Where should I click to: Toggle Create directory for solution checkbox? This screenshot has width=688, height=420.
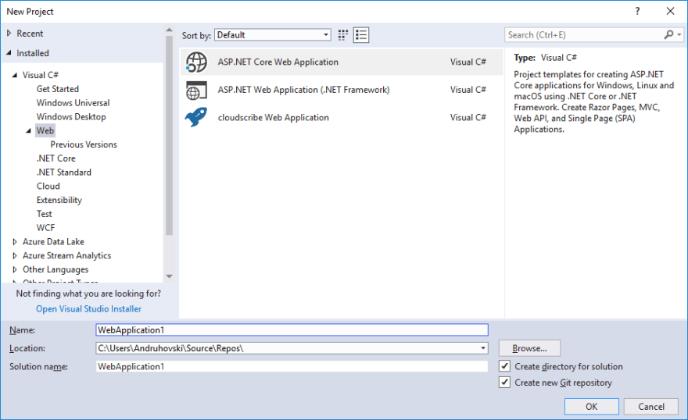coord(504,366)
